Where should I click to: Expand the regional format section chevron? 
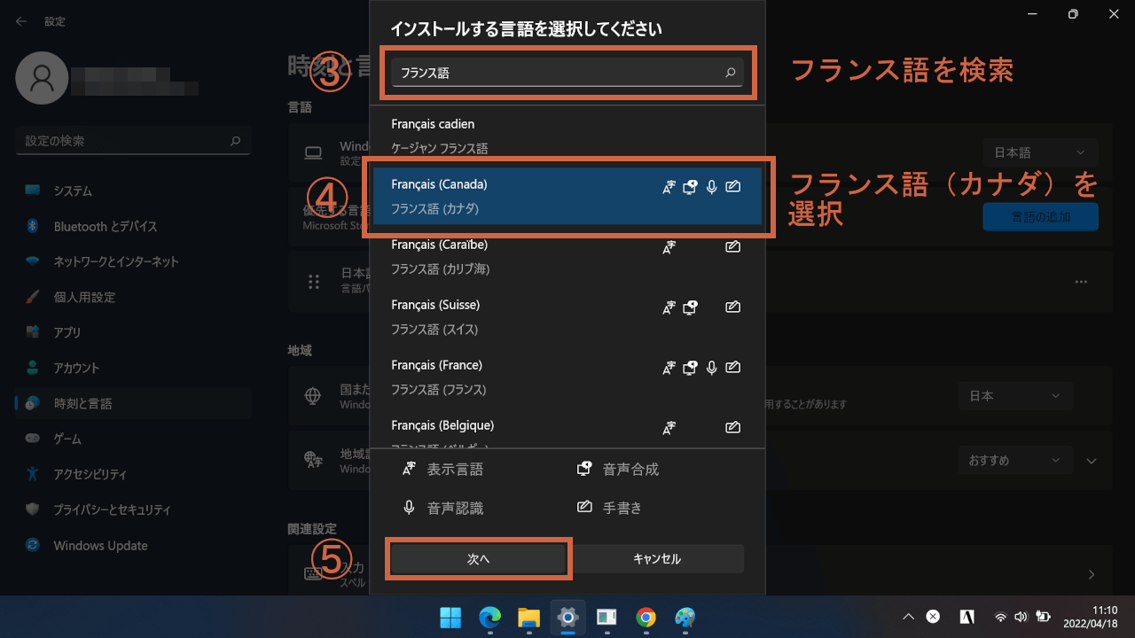click(1092, 461)
